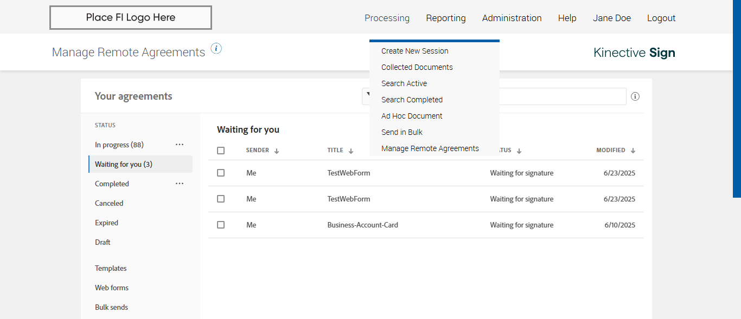Sort by Modified column arrow
Screen dimensions: 741x319
pos(633,151)
